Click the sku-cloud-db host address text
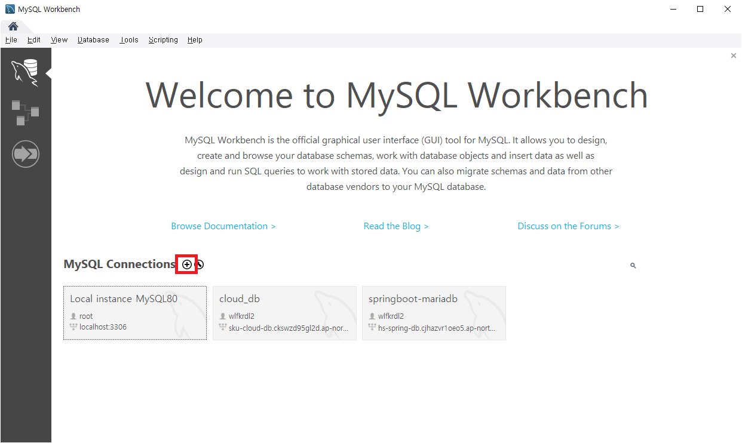 [289, 328]
